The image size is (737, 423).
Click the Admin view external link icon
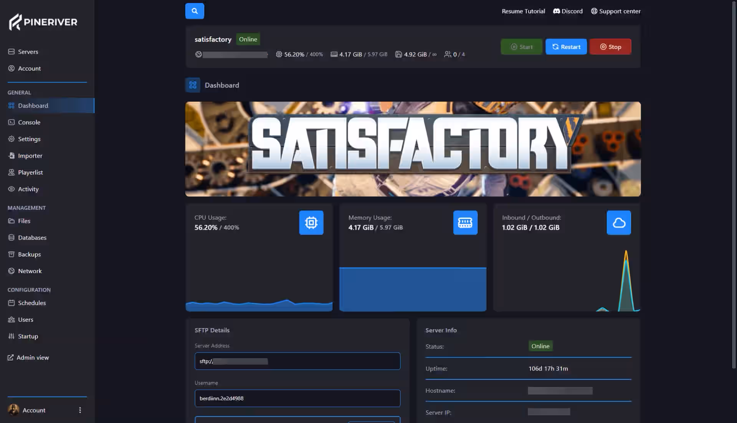tap(11, 357)
